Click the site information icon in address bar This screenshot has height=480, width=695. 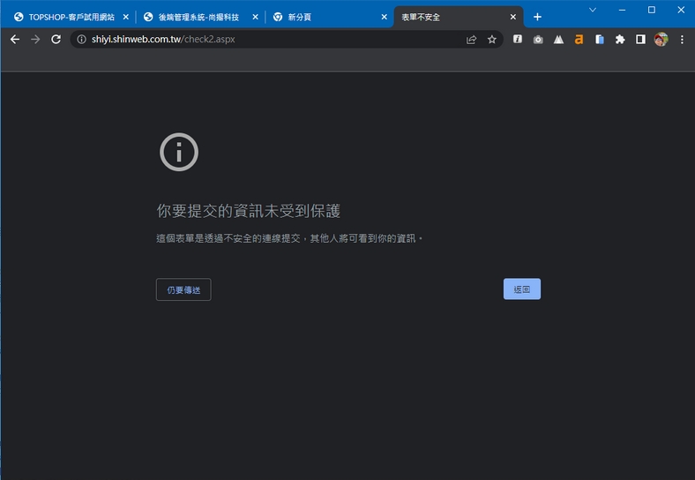pyautogui.click(x=81, y=40)
